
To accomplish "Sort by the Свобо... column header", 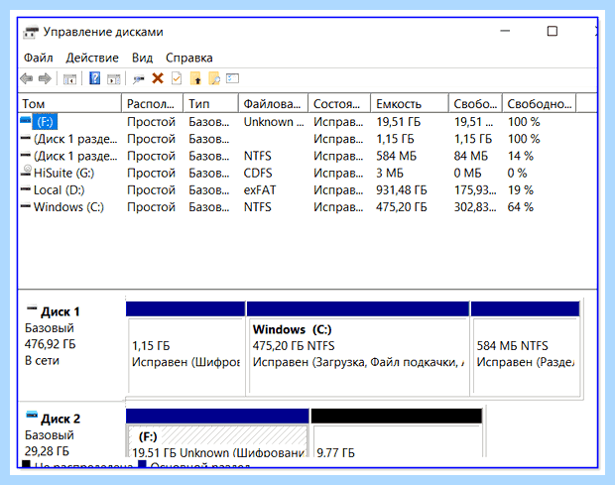I will (475, 103).
